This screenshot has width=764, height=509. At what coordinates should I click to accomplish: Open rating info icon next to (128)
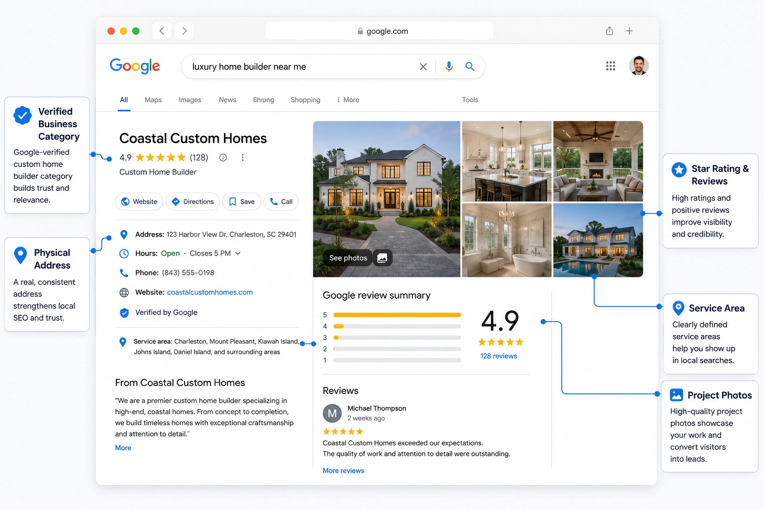(223, 158)
